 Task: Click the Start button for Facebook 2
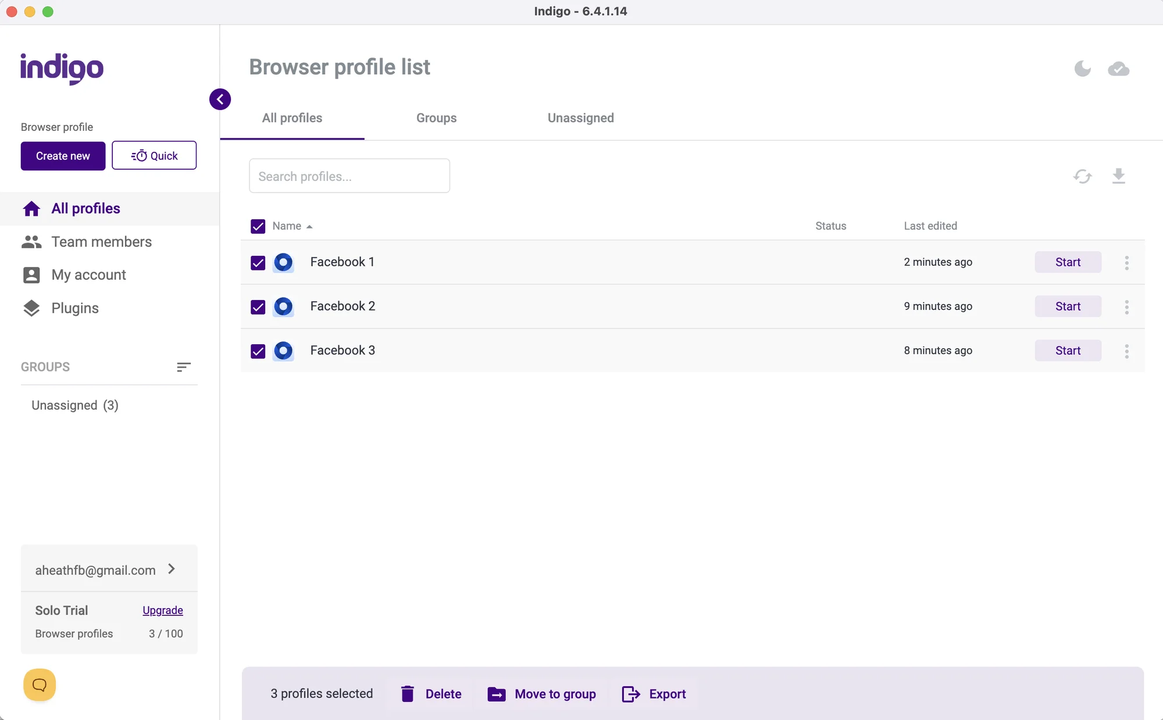click(1068, 305)
